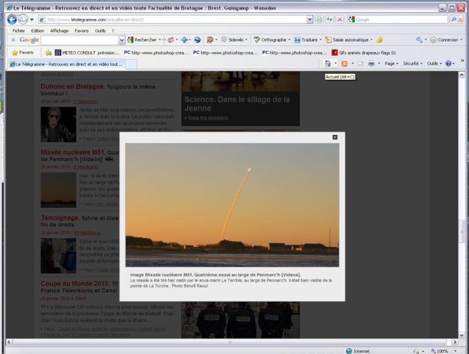Close the Google Toolbar with its X
The image size is (469, 354).
pos(13,40)
